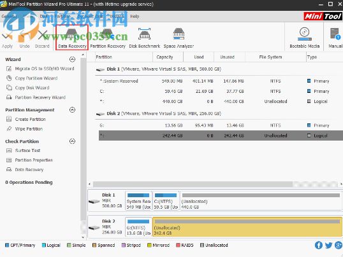Screen dimensions: 343x257
Task: Open the Help menu
Action: tap(135, 17)
